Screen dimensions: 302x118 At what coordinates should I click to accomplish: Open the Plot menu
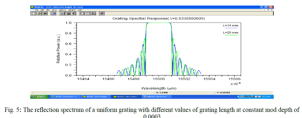48,10
